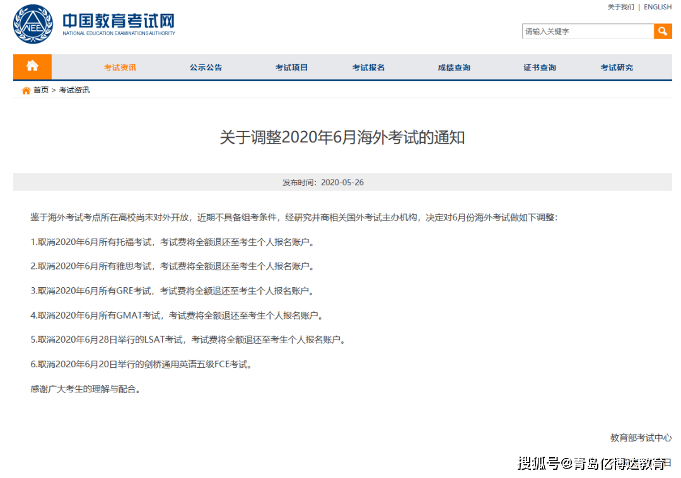Select 考试研究 from the menu
Viewport: 681px width, 478px height.
(x=617, y=67)
